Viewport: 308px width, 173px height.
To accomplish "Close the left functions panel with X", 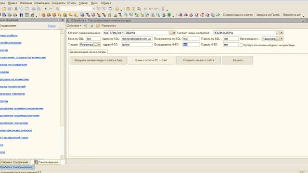I will click(63, 20).
